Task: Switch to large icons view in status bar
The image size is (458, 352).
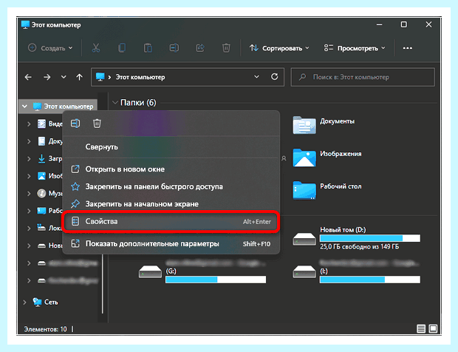Action: click(x=433, y=329)
